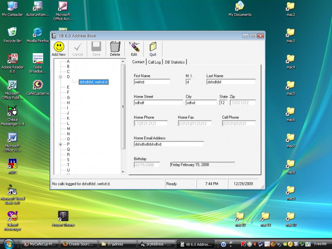332x249 pixels.
Task: Click the Cancel checkmark toolbar button
Action: coord(77,49)
